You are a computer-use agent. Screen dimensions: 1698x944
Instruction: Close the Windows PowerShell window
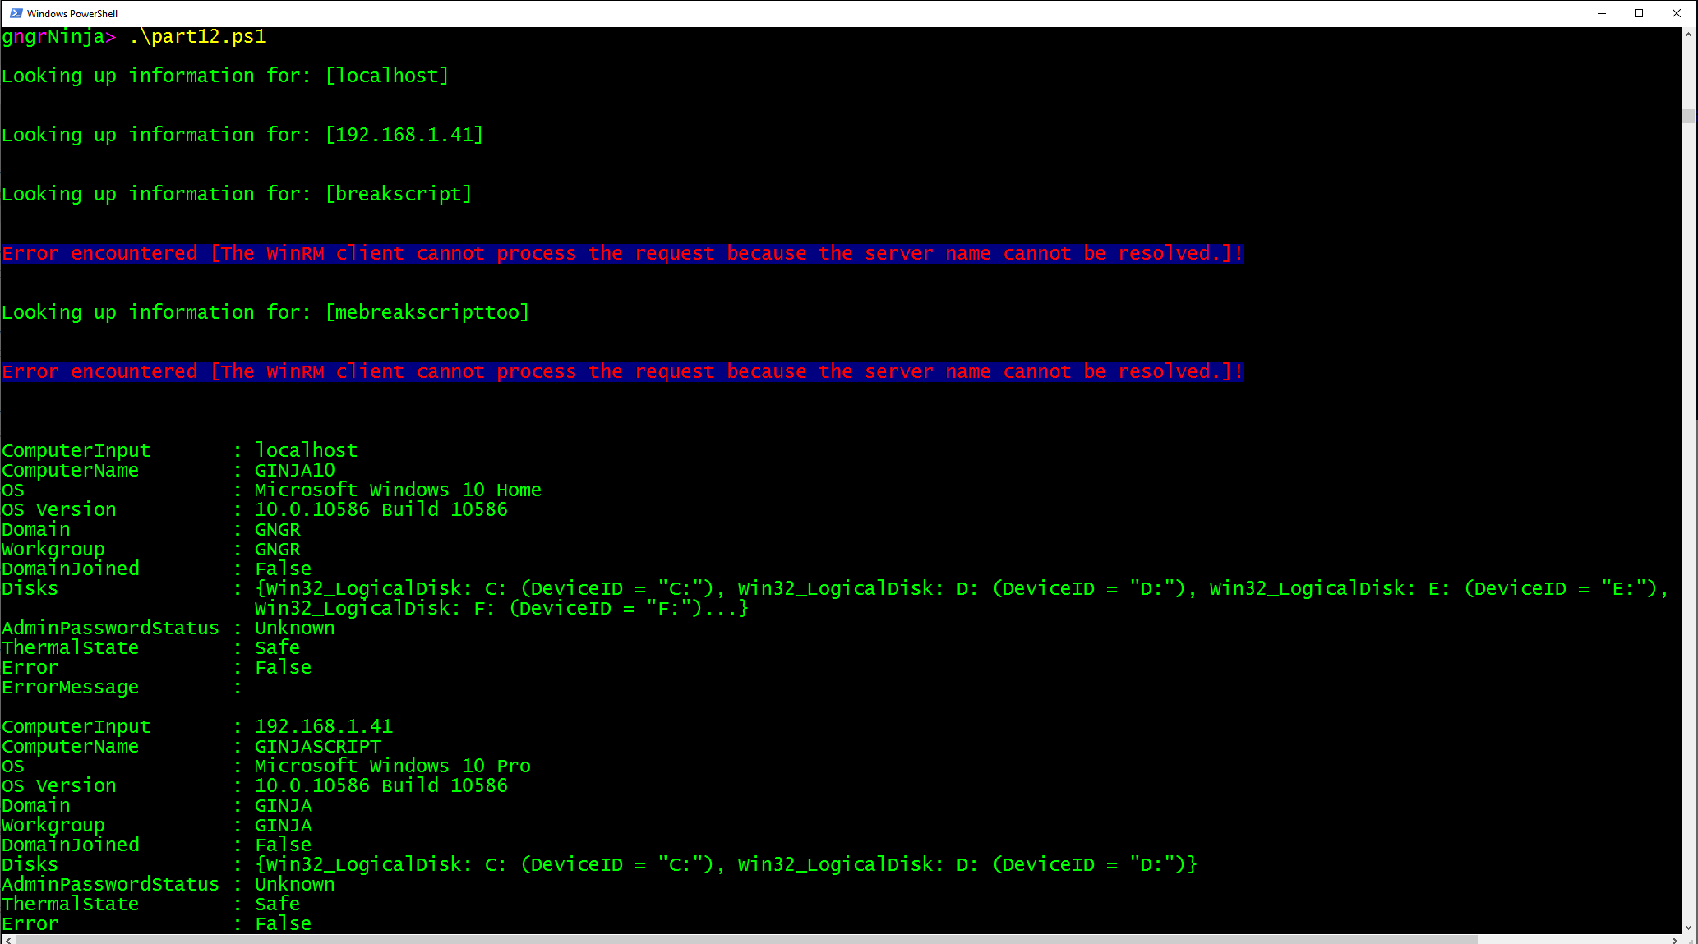click(x=1677, y=13)
